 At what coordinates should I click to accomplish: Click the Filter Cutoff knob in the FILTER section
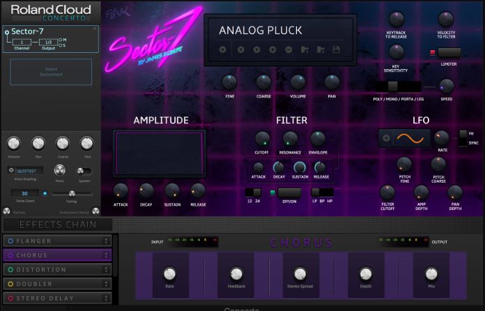262,139
